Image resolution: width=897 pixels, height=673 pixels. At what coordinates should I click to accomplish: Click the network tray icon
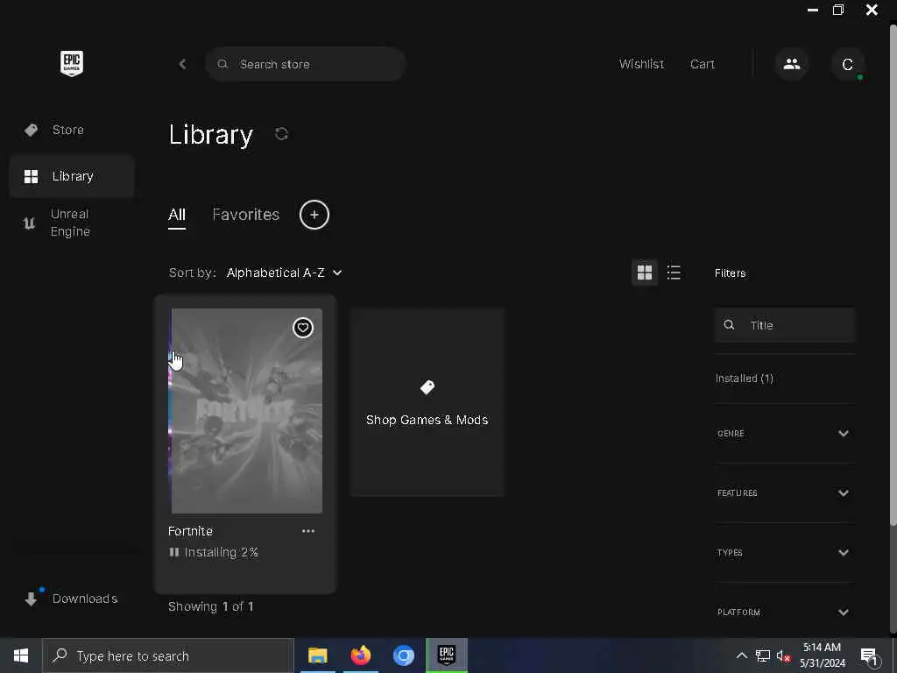[763, 655]
